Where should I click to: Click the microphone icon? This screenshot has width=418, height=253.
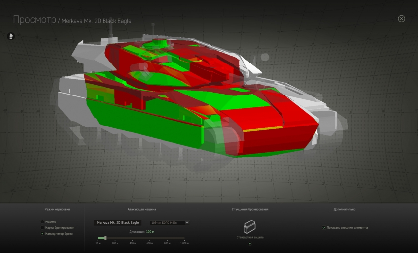(x=11, y=36)
